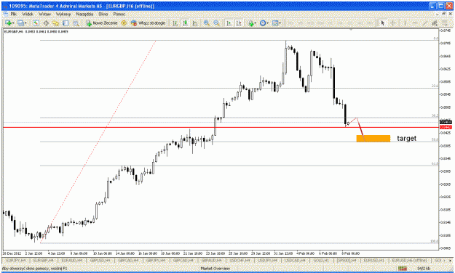
Task: Click the Zoom In magnifier icon
Action: point(207,23)
